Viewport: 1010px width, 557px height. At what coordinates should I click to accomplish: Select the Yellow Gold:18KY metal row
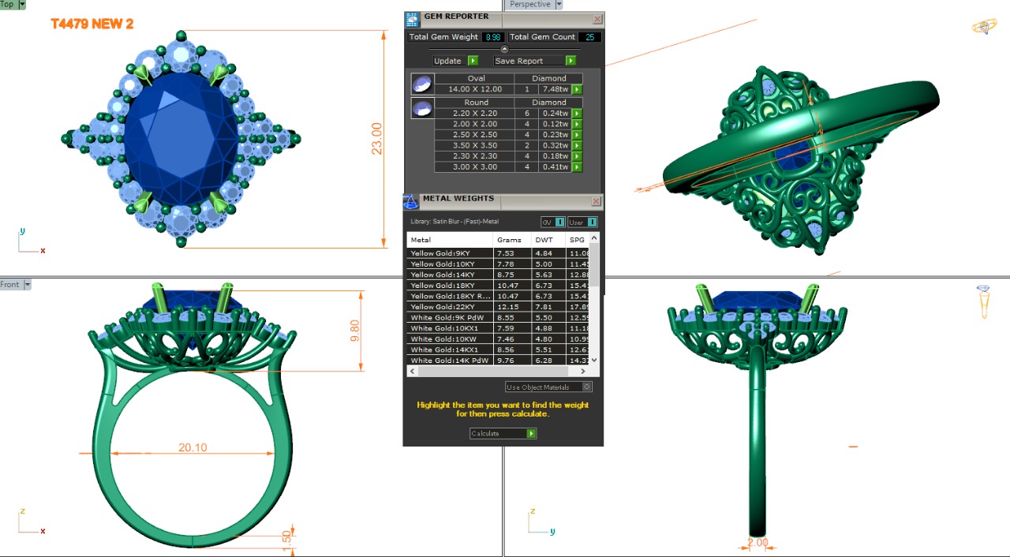coord(450,286)
